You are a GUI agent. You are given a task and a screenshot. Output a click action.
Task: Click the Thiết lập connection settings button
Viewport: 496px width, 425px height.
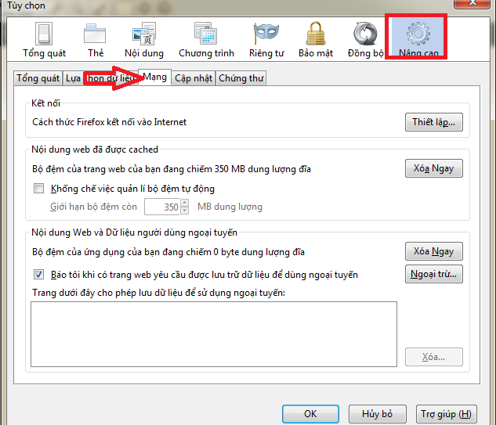433,122
